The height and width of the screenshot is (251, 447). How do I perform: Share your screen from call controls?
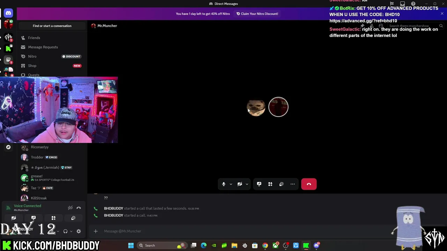(259, 184)
